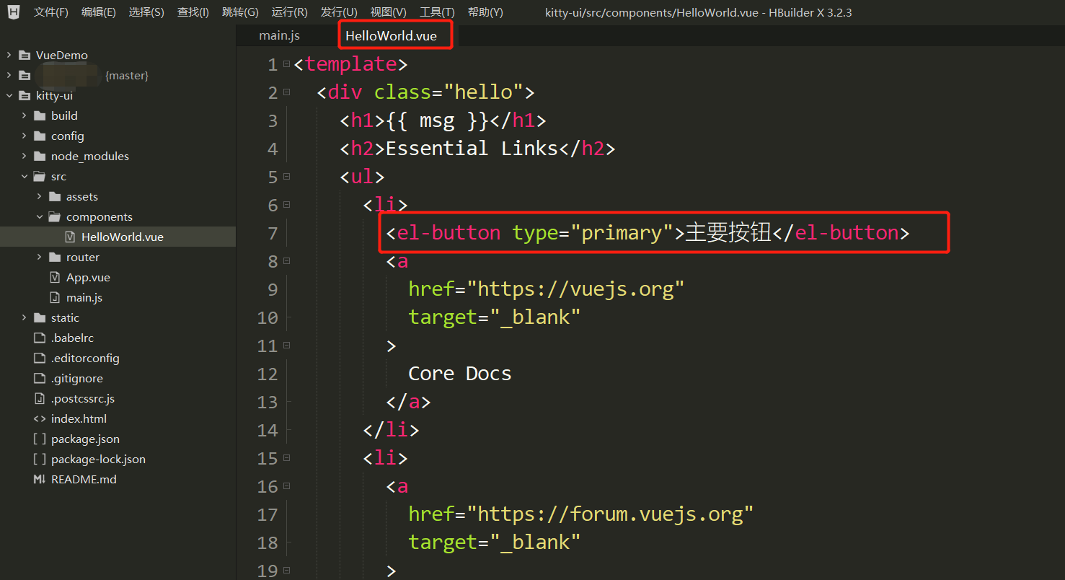Switch to the main.js tab
The height and width of the screenshot is (580, 1065).
click(279, 35)
